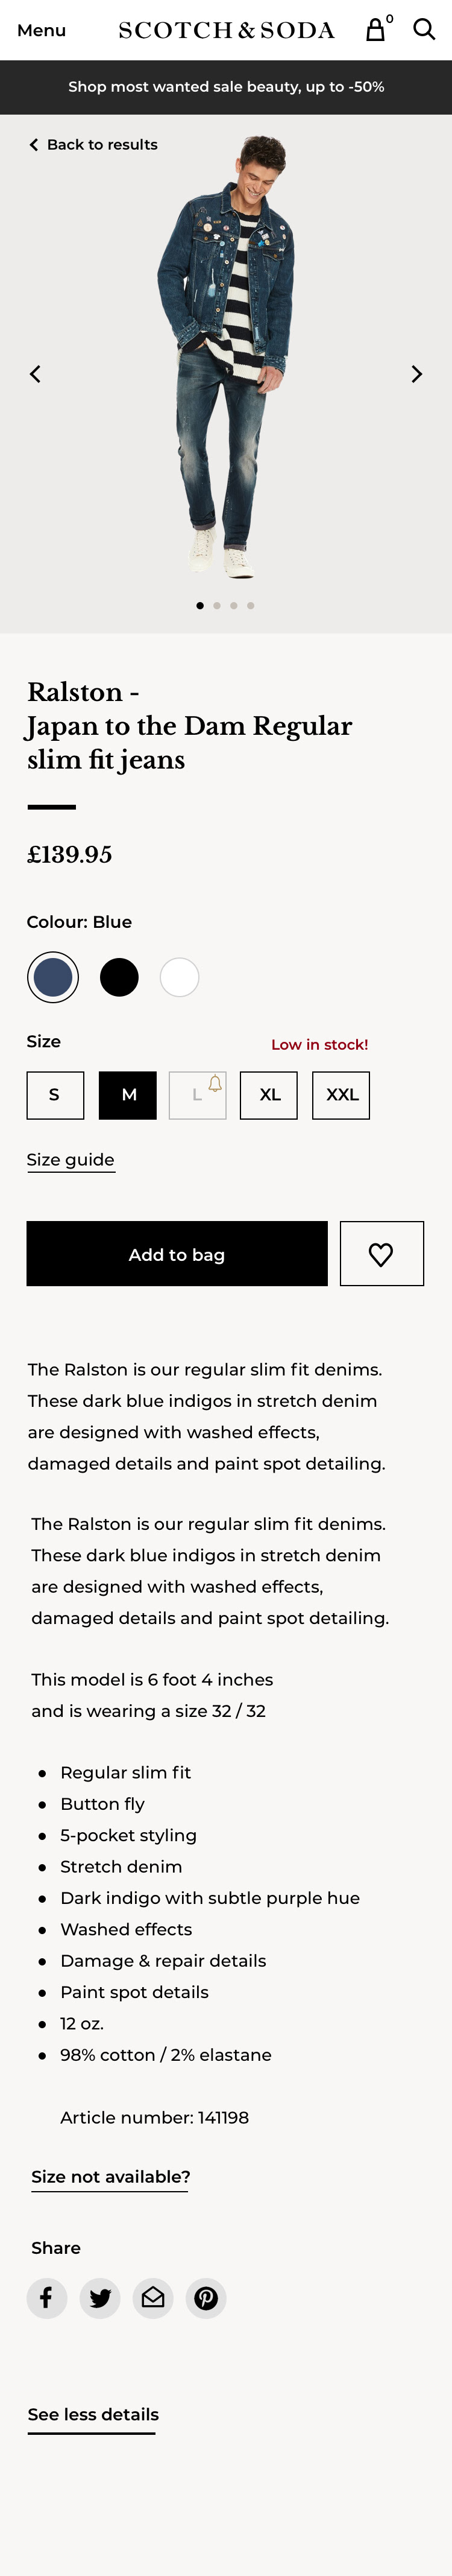Show next product image arrow
This screenshot has width=452, height=2576.
[x=417, y=374]
